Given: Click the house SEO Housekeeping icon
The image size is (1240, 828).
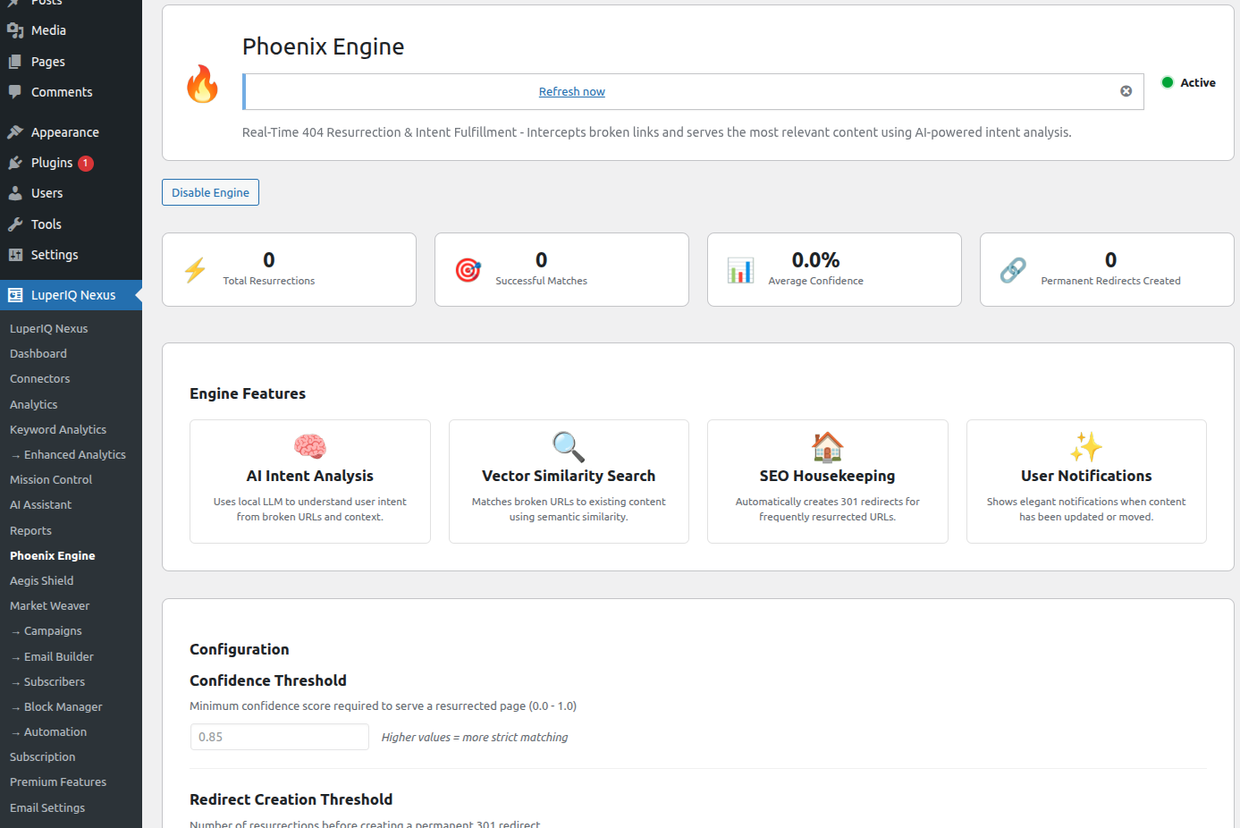Looking at the screenshot, I should (827, 446).
